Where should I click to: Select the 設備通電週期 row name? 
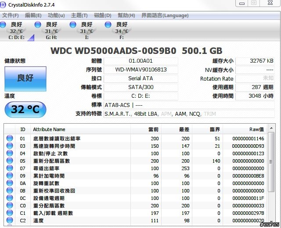[49, 198]
